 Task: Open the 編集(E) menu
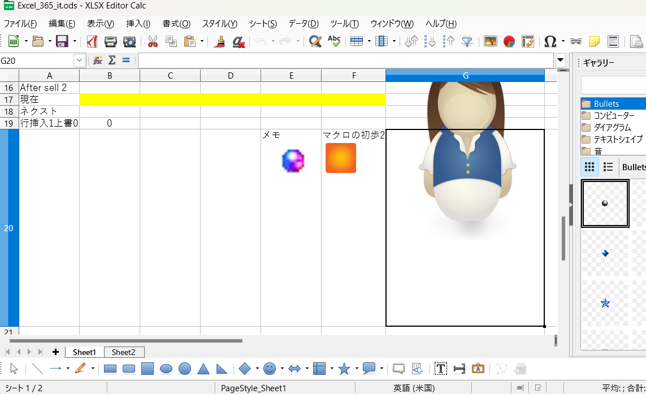pos(62,24)
